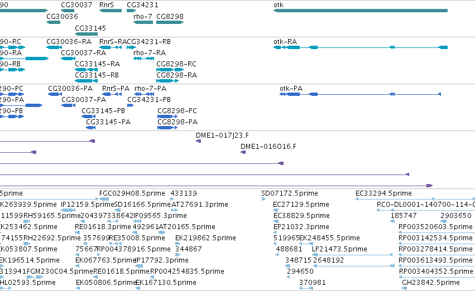Click transcript CG33145-RA label
This screenshot has height=291, width=475.
[97, 64]
